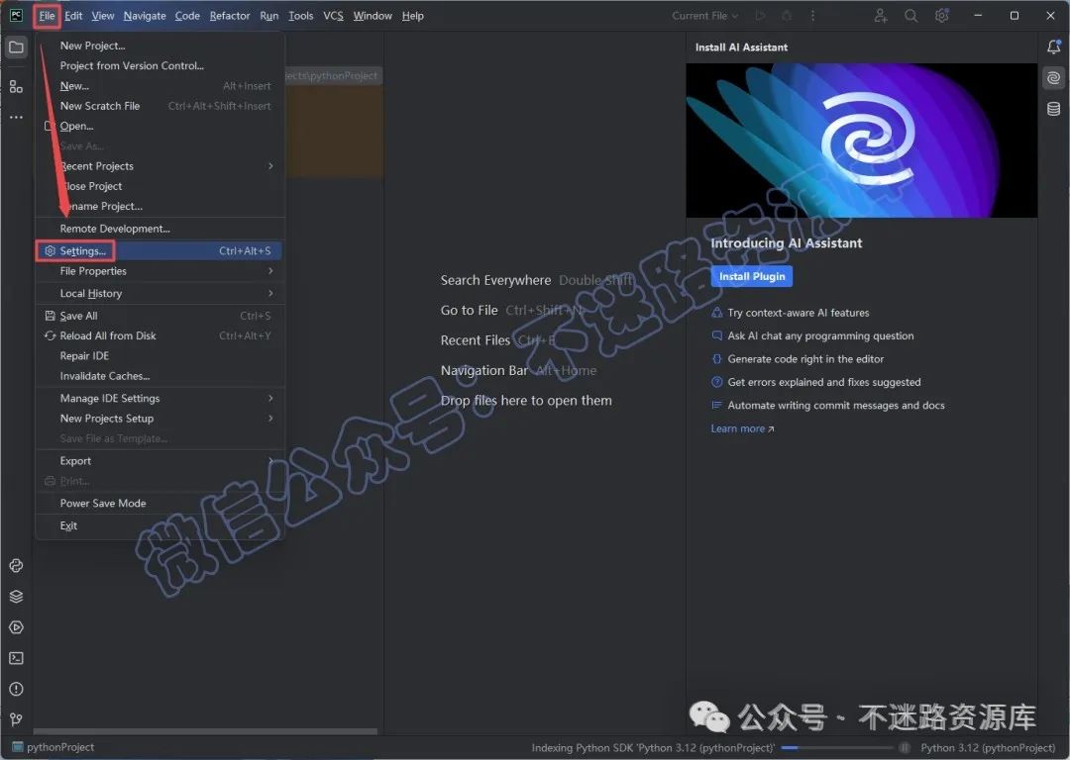Open the Structure tool window icon
Image resolution: width=1070 pixels, height=760 pixels.
(17, 86)
